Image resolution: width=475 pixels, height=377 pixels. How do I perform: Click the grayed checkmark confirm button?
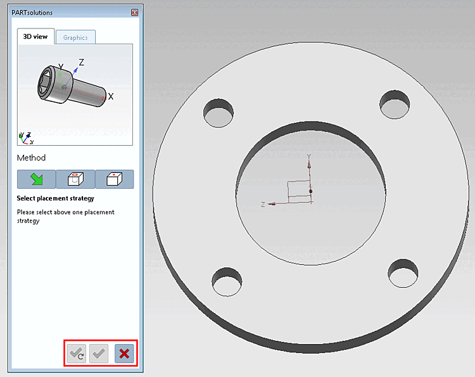[x=99, y=354]
